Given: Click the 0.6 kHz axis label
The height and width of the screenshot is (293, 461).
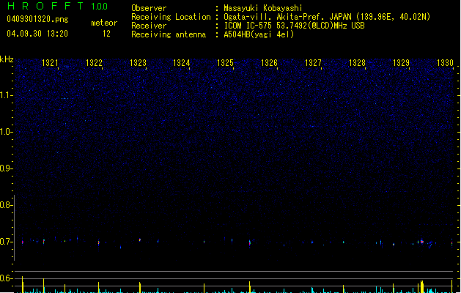Looking at the screenshot, I should click(x=6, y=278).
